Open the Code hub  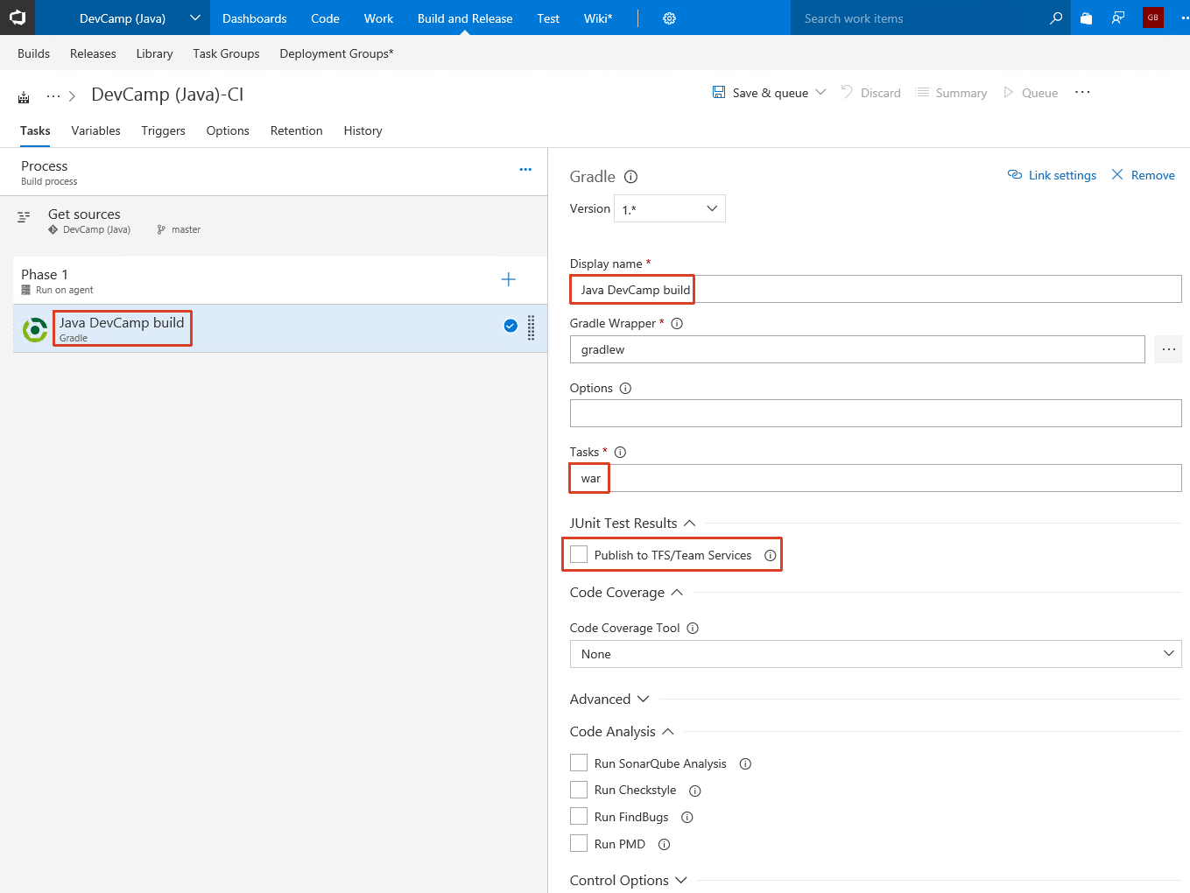coord(325,18)
